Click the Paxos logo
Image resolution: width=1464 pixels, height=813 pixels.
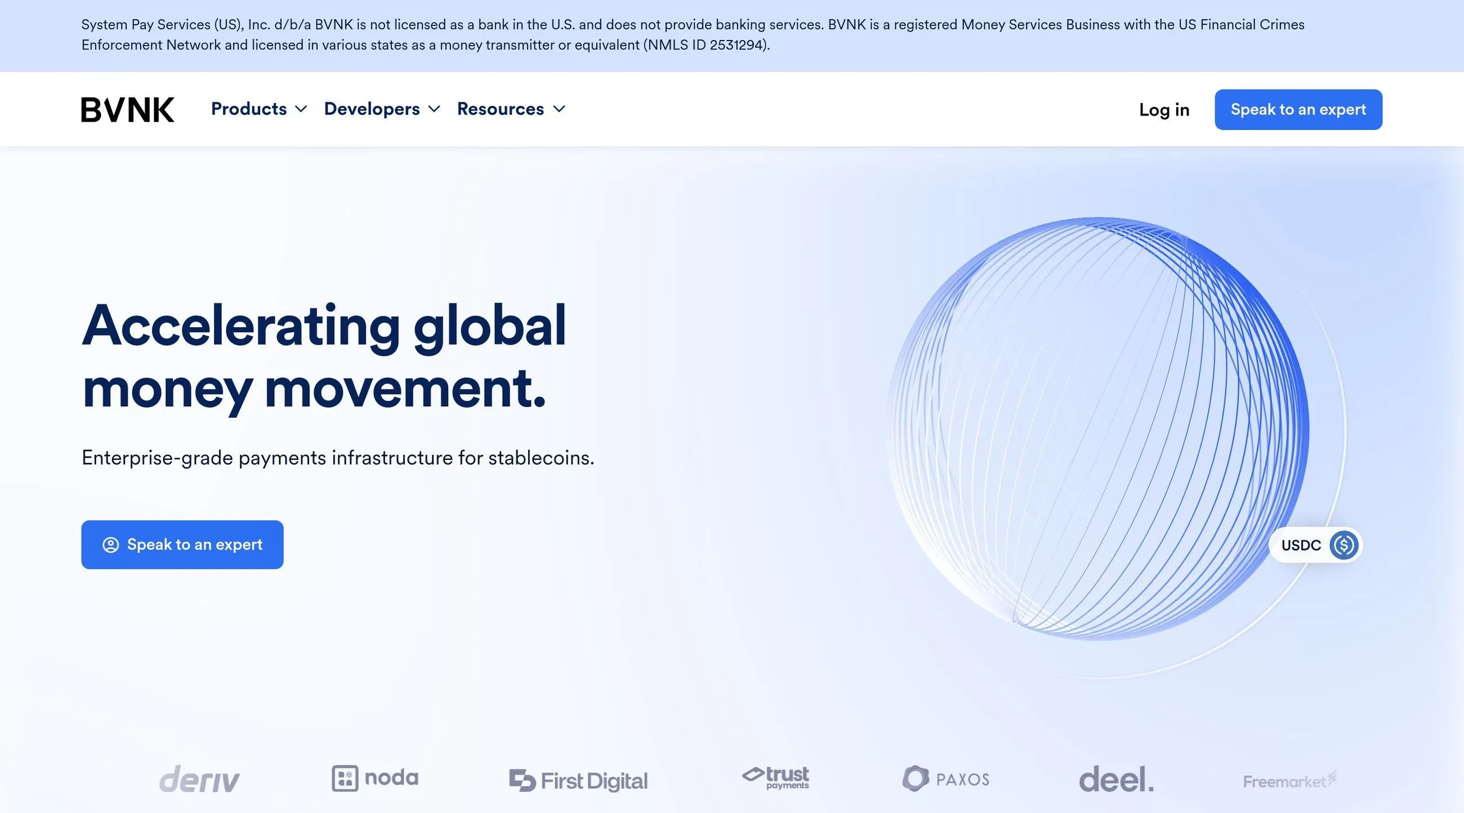[x=946, y=779]
